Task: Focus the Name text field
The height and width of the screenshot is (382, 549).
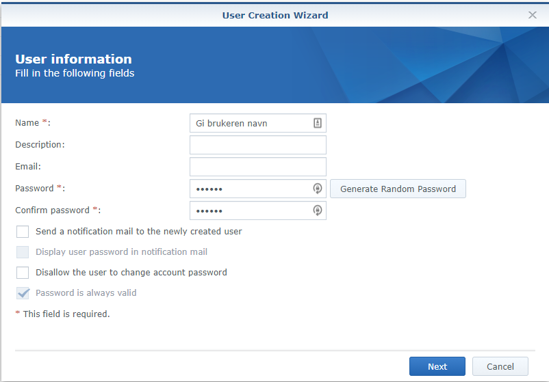Action: (x=250, y=124)
